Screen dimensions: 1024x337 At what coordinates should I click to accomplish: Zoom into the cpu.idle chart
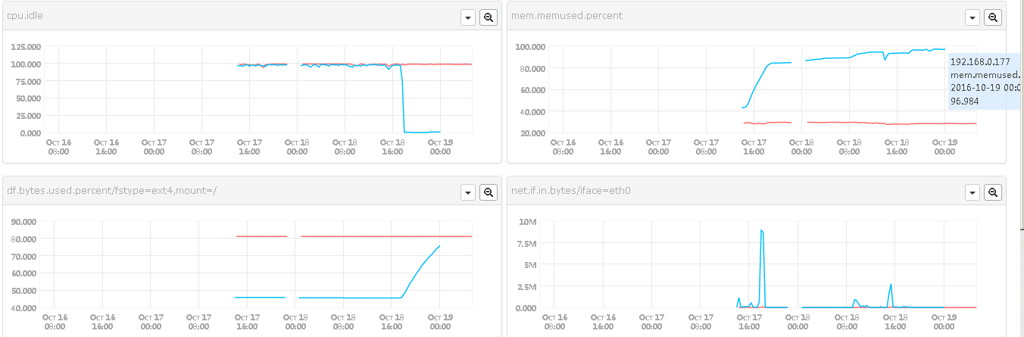pyautogui.click(x=489, y=17)
